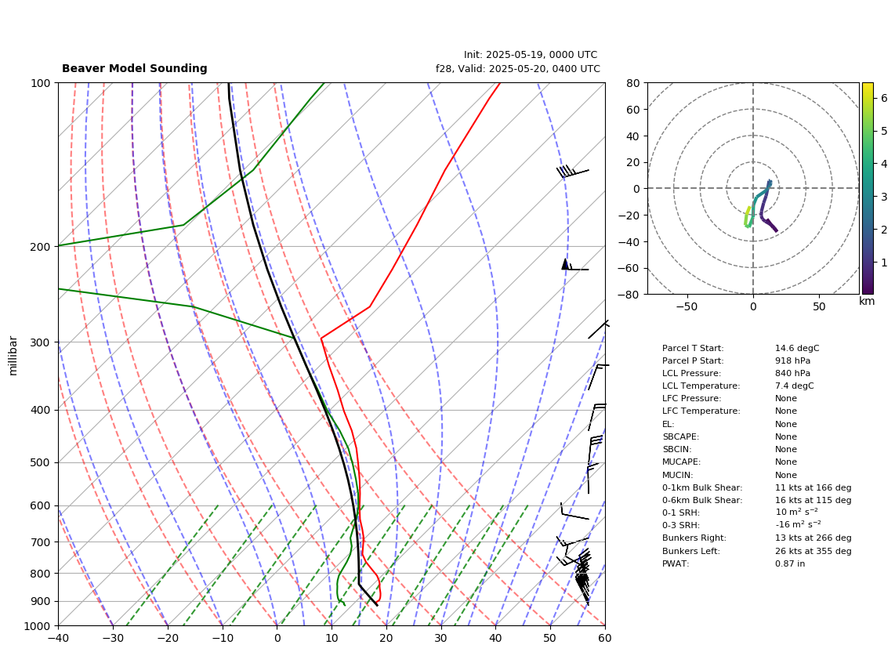Click the 'SBCAPE:' label
Screen dimensions: 895x652
(x=680, y=436)
